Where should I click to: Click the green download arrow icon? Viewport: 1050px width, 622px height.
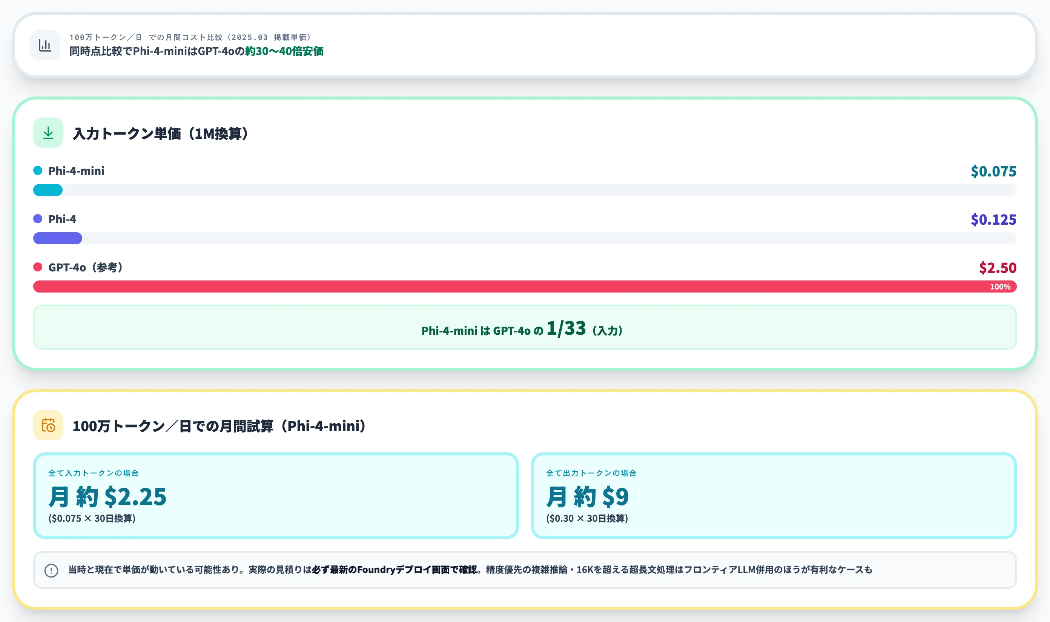coord(48,133)
